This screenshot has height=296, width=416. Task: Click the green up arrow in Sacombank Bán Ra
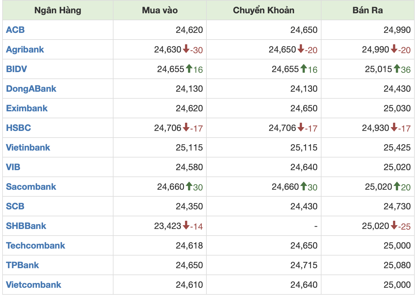(397, 186)
